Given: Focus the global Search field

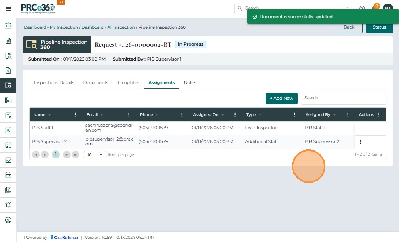Looking at the screenshot, I should coord(287,8).
